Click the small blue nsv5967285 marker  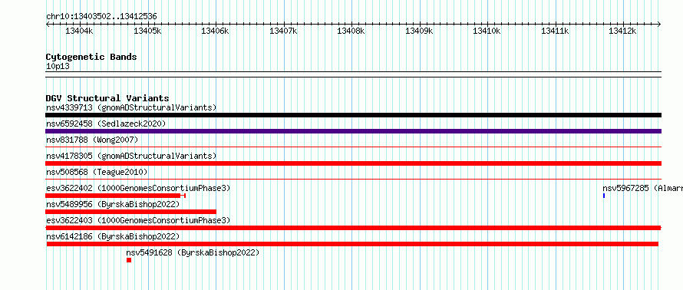(x=604, y=196)
